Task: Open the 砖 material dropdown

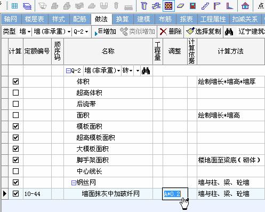Action: [127, 70]
